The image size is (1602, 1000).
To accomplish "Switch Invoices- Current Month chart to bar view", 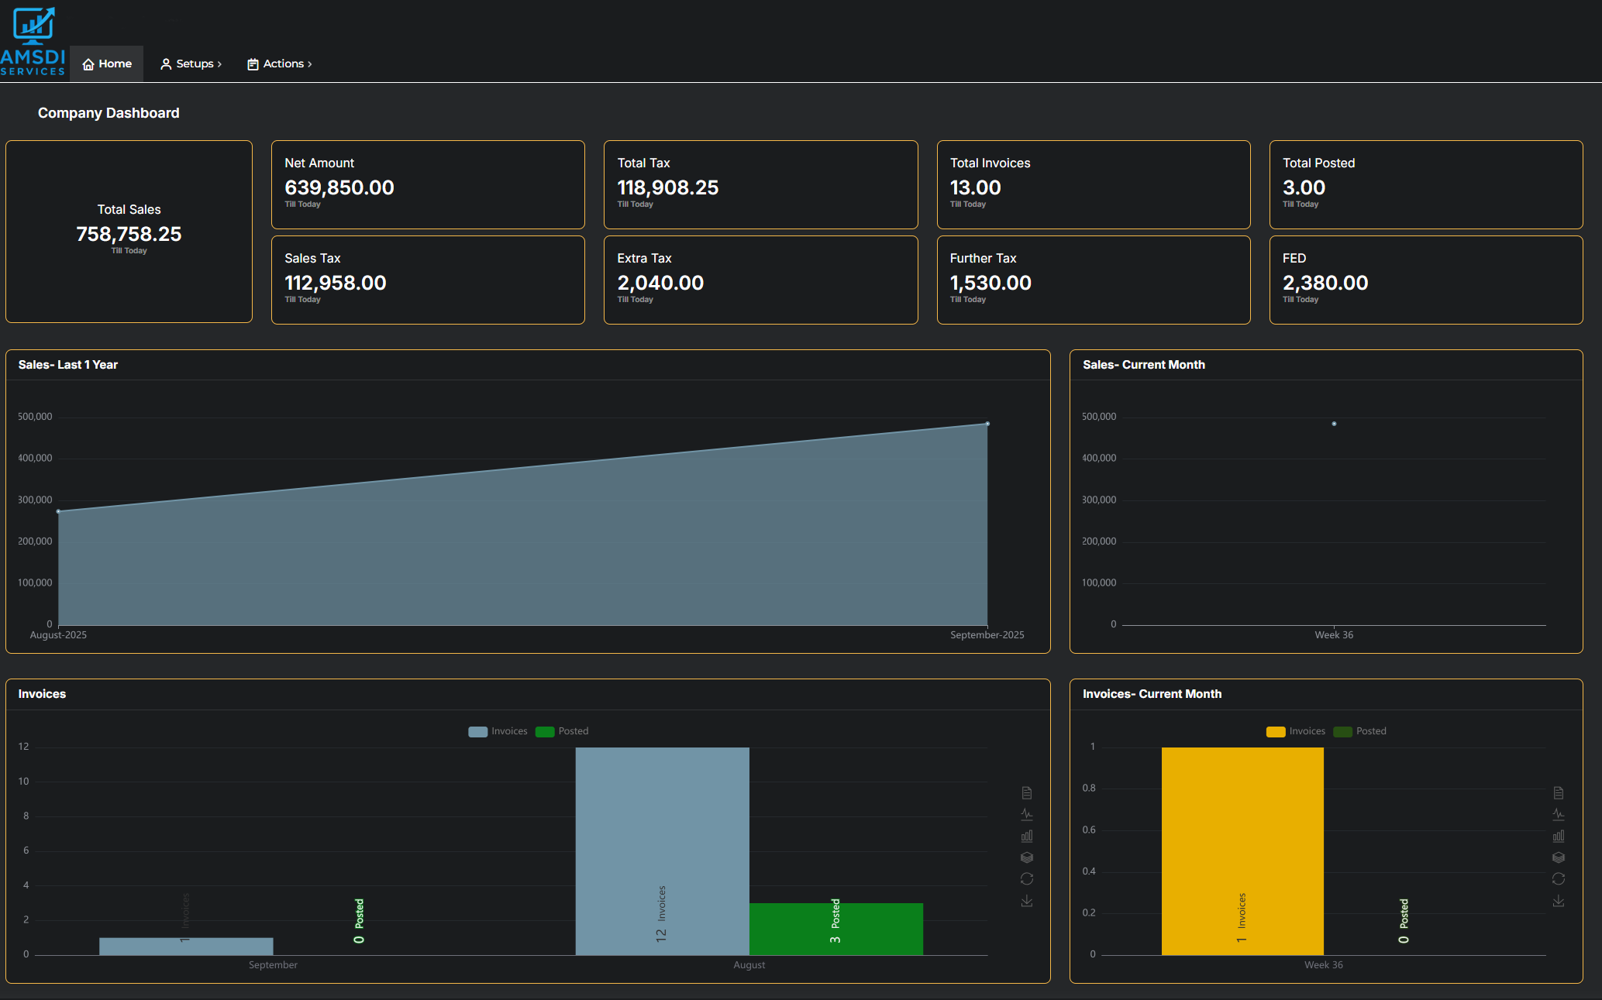I will [1559, 836].
